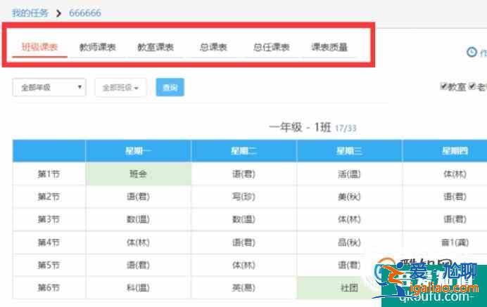Go back via the 我的任务 breadcrumb link
Screen dimensions: 487x307
(x=30, y=13)
